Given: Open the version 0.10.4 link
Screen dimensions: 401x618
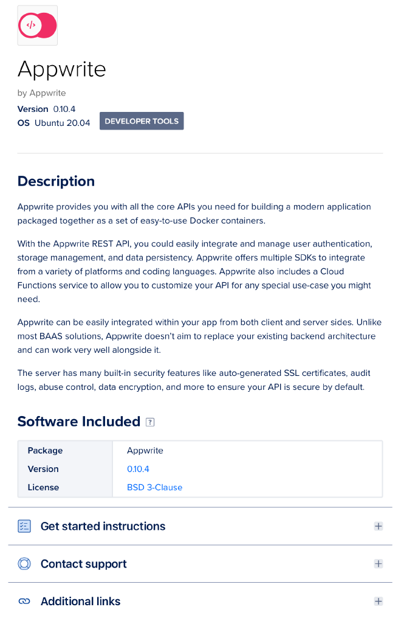Looking at the screenshot, I should pyautogui.click(x=138, y=468).
